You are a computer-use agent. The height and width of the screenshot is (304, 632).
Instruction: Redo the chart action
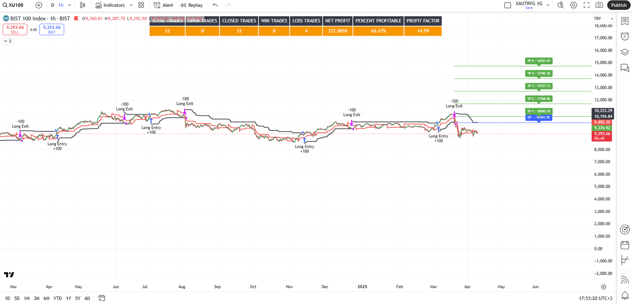pyautogui.click(x=228, y=5)
